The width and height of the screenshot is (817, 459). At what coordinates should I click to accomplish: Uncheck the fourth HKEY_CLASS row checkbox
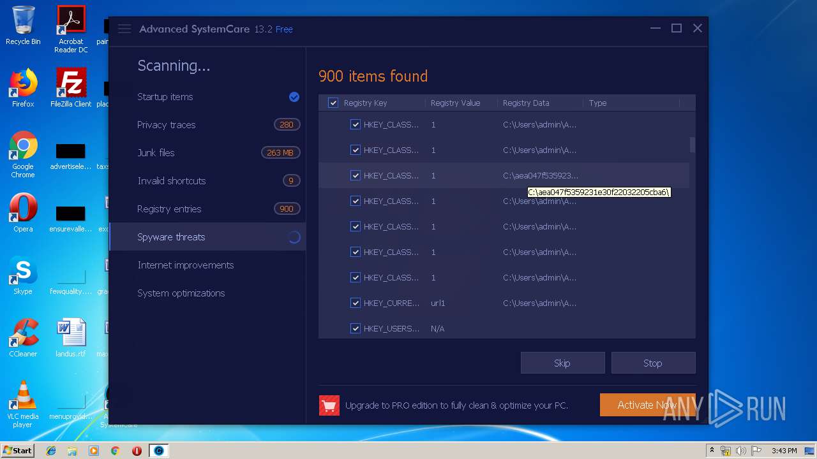[356, 201]
